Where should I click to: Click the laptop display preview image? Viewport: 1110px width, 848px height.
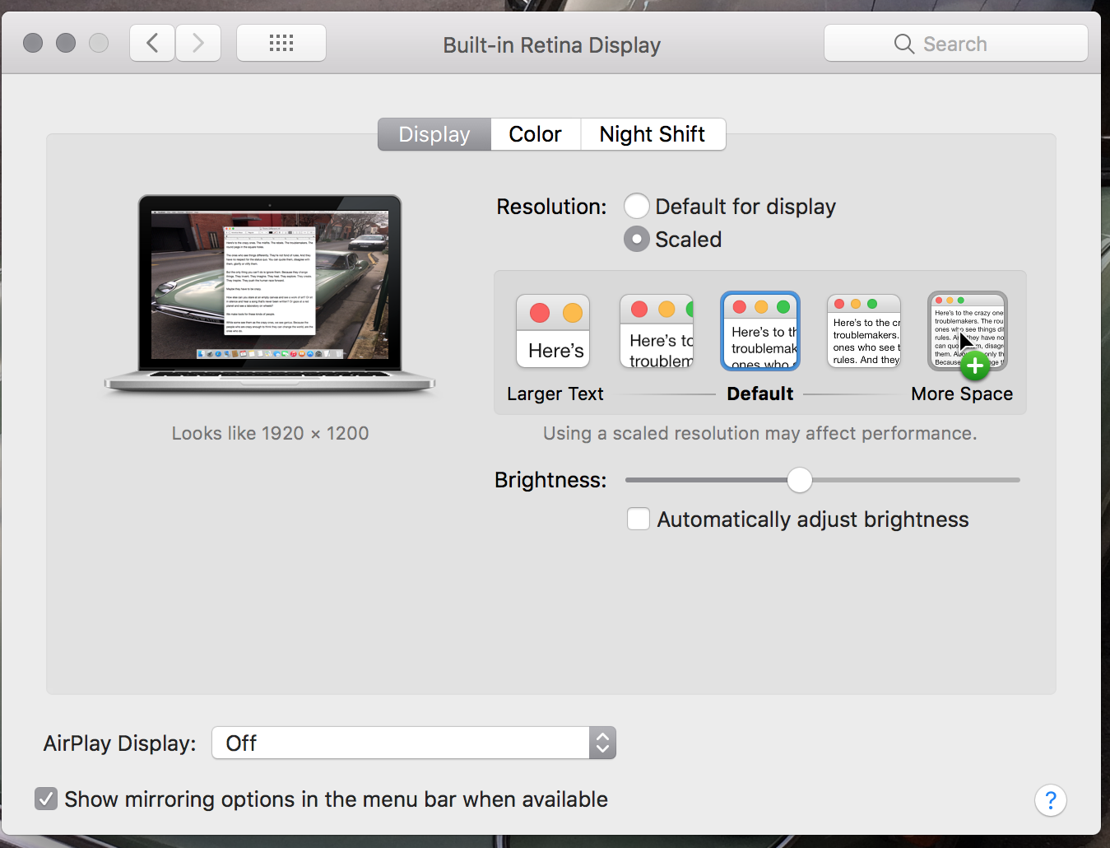click(270, 290)
